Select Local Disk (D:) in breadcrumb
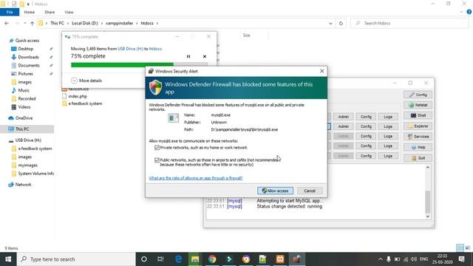 85,23
